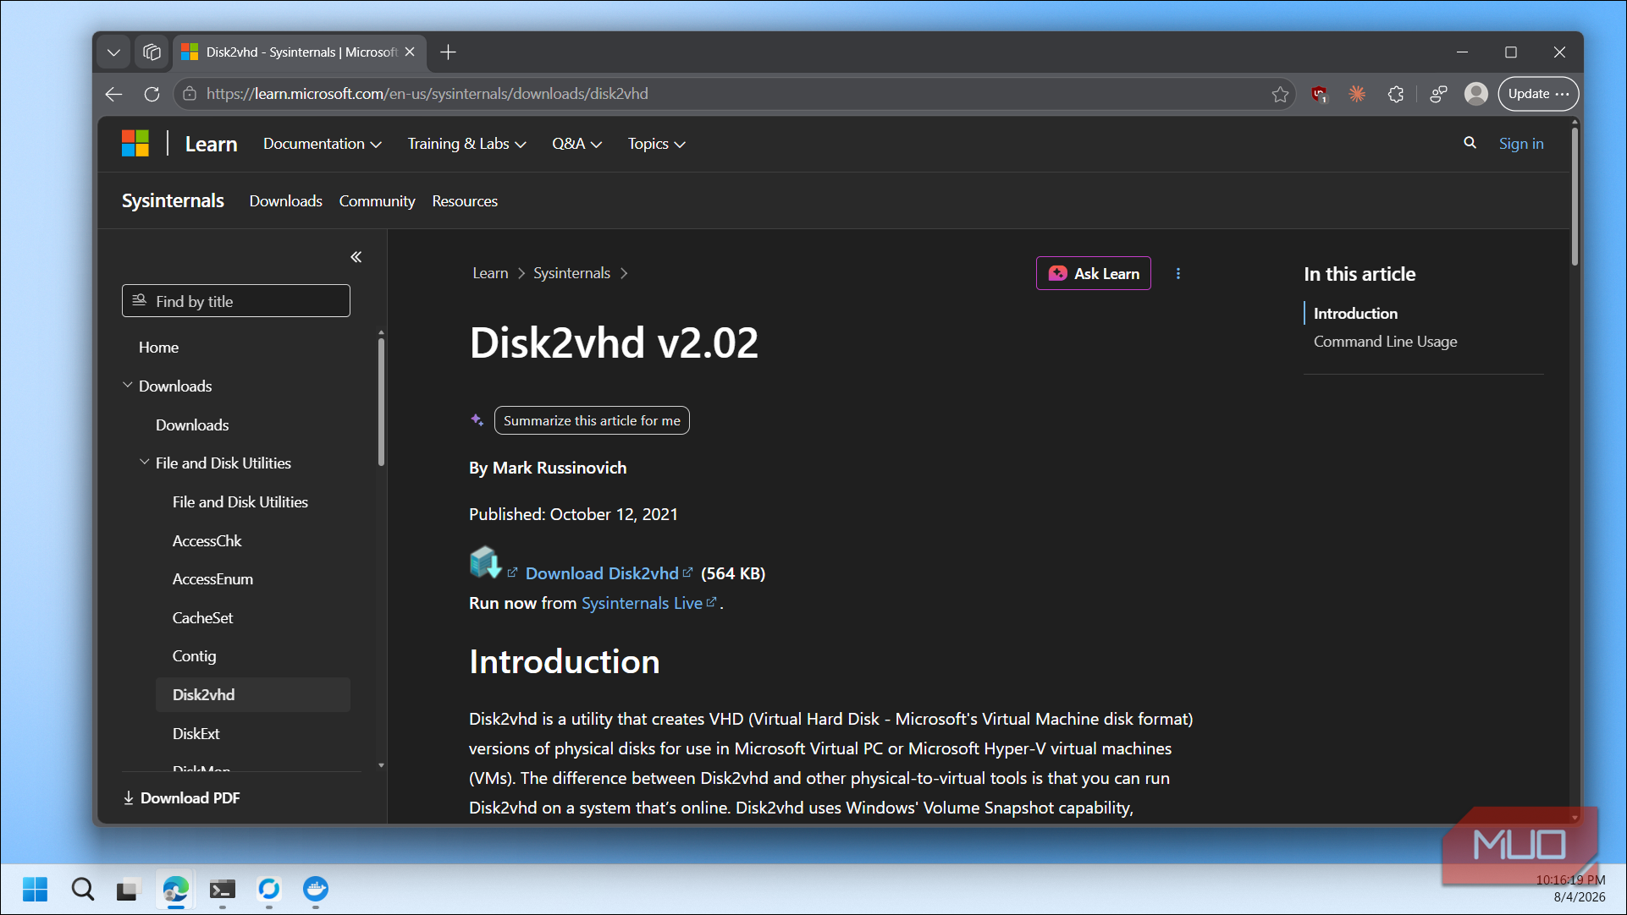Click Download Disk2vhd link
Screen dimensions: 1627x915
click(602, 573)
